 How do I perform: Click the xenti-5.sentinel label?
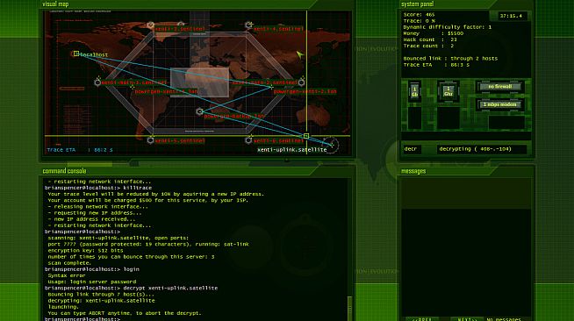tap(180, 140)
